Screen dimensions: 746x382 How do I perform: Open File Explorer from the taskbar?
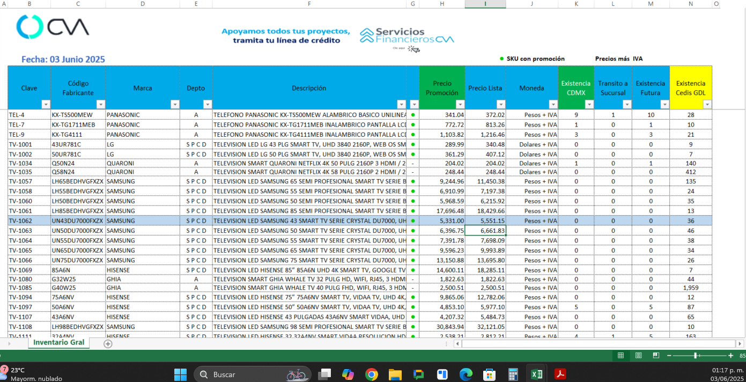(395, 374)
